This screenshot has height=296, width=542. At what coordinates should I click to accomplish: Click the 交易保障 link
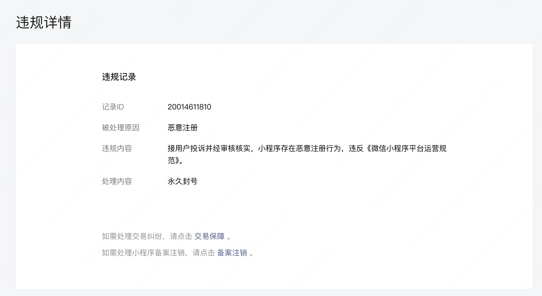[x=209, y=236]
